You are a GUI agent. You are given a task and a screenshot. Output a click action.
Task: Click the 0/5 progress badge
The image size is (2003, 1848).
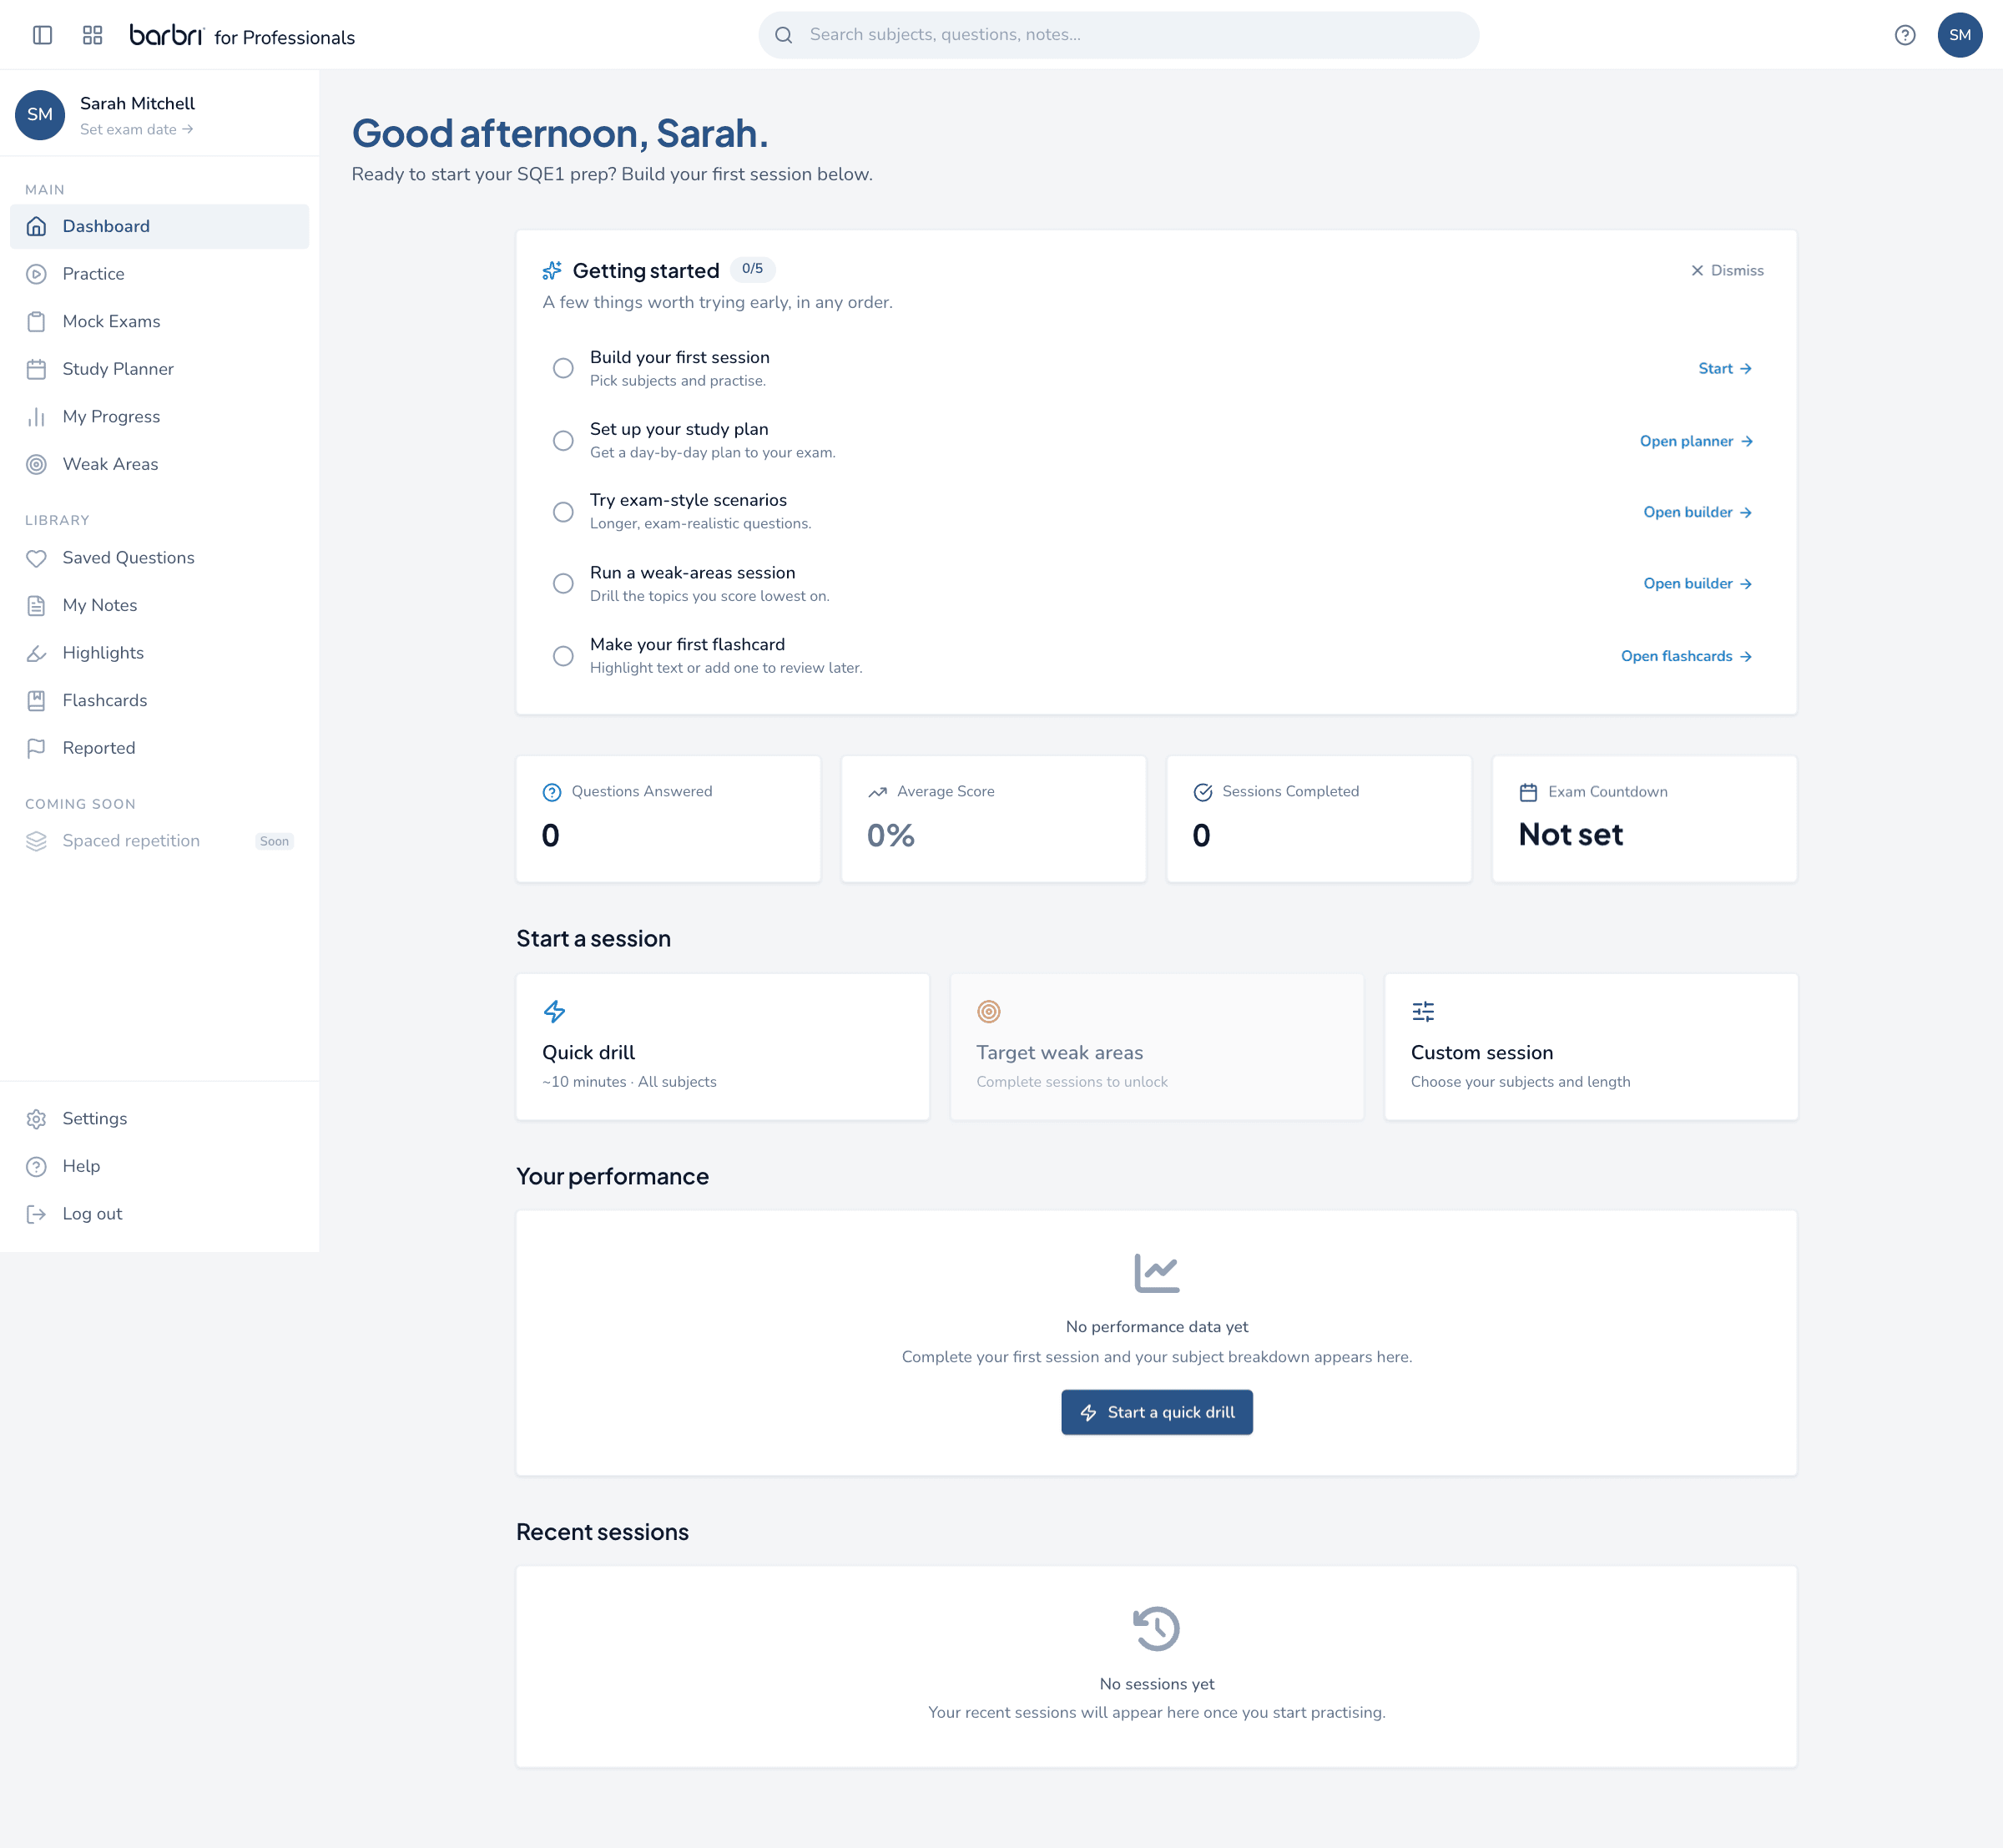(x=752, y=269)
